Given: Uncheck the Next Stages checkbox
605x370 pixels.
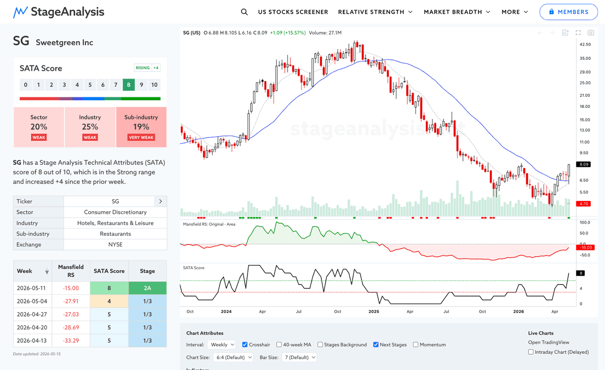Looking at the screenshot, I should 376,345.
